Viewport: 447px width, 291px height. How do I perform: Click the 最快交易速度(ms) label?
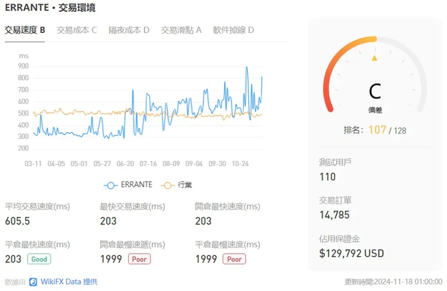[133, 206]
